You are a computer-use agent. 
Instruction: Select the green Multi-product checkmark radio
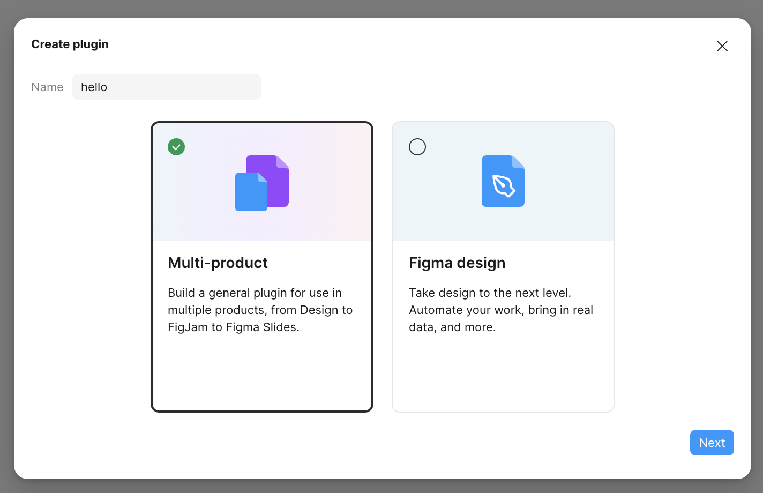tap(176, 147)
